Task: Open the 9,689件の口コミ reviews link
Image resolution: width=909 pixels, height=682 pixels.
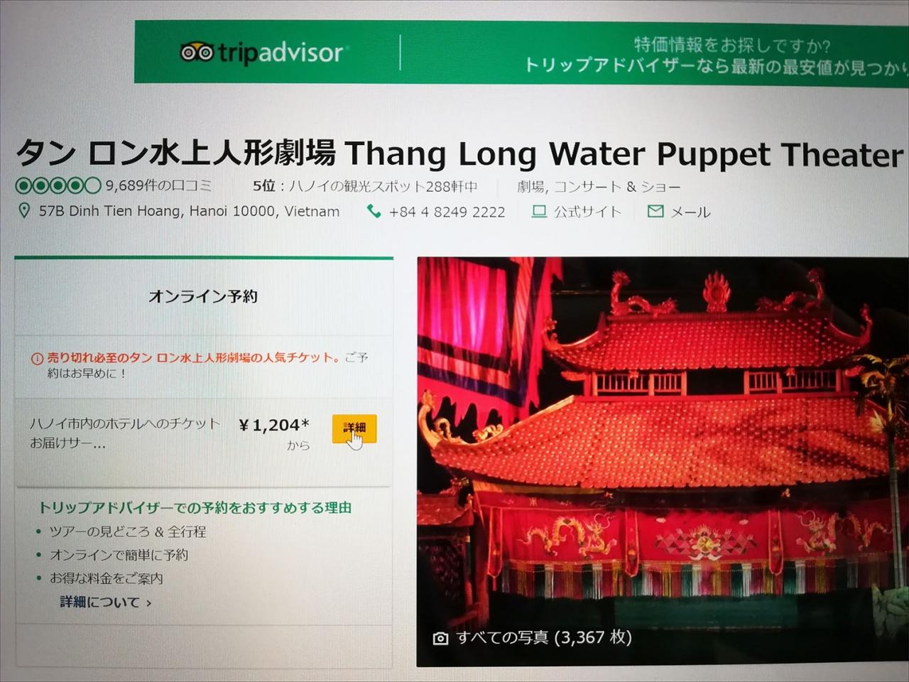Action: 159,186
